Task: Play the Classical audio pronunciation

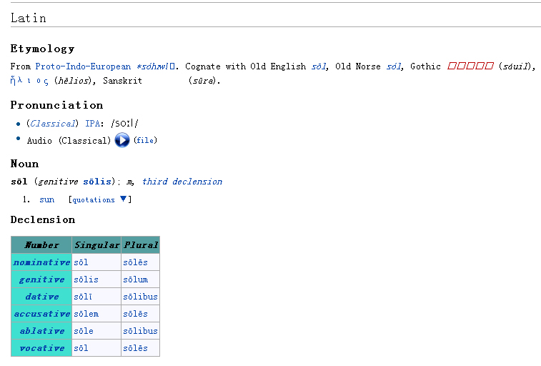Action: pyautogui.click(x=121, y=140)
